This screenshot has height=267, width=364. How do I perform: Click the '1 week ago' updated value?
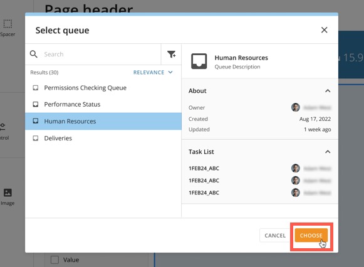coord(318,130)
